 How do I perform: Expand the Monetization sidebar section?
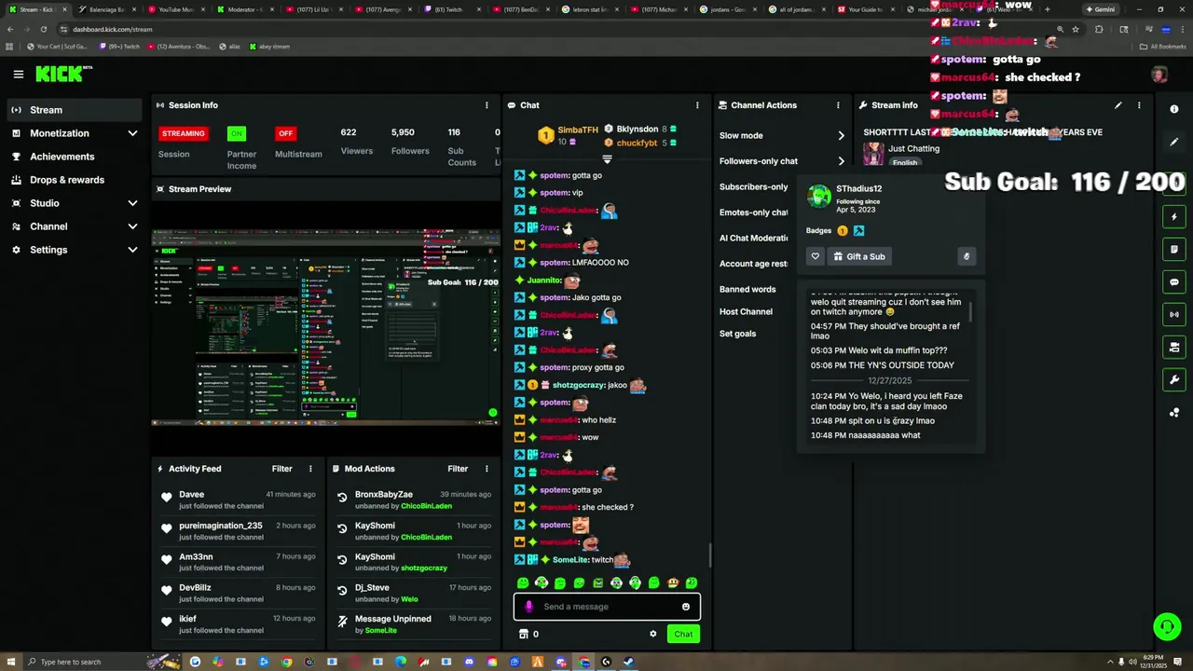pyautogui.click(x=132, y=133)
